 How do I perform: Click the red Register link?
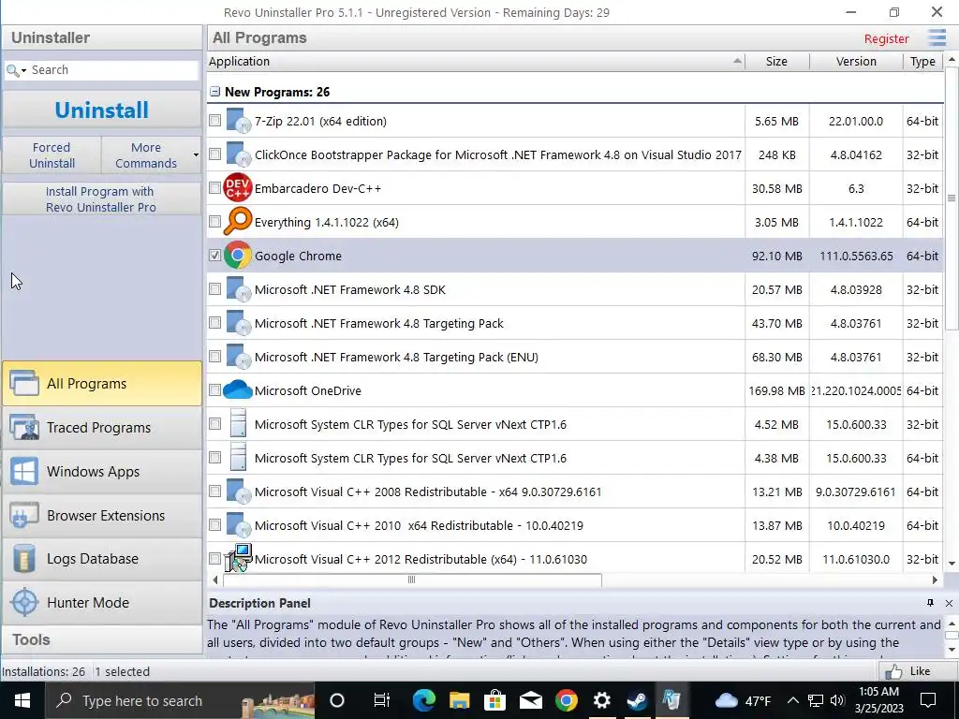pyautogui.click(x=886, y=38)
